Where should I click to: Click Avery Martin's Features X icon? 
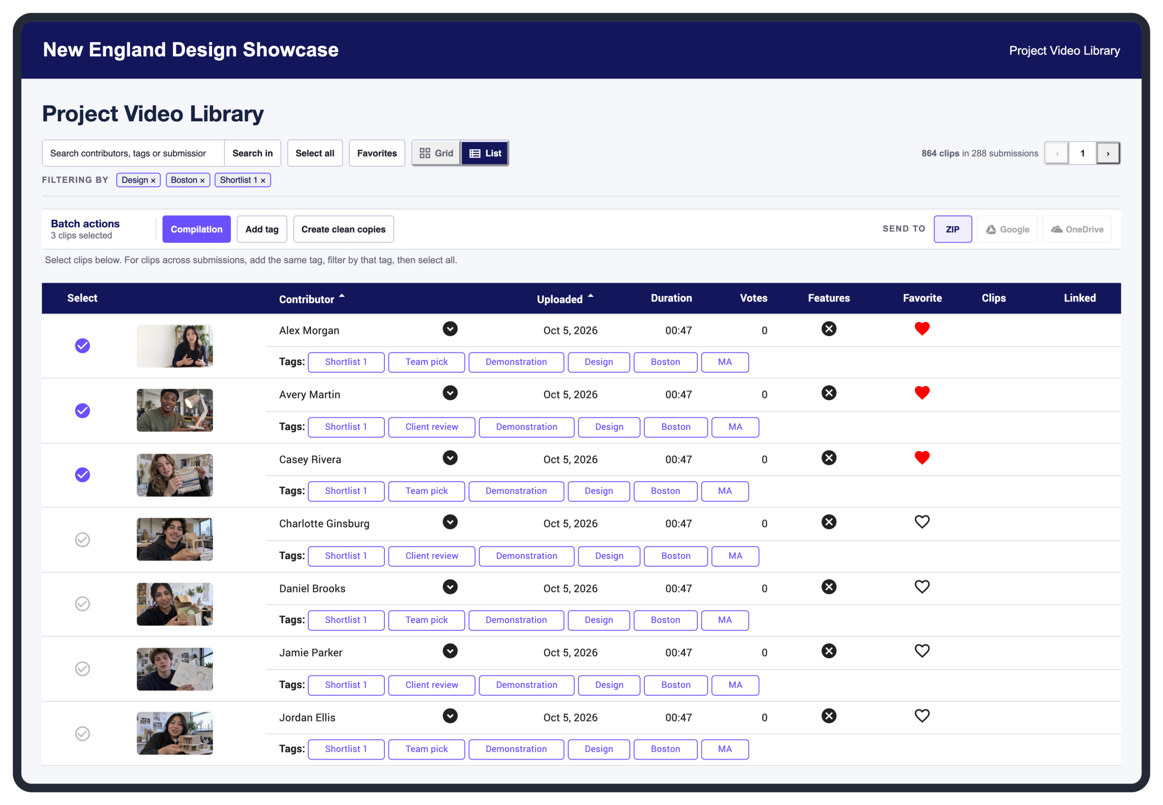(x=829, y=393)
